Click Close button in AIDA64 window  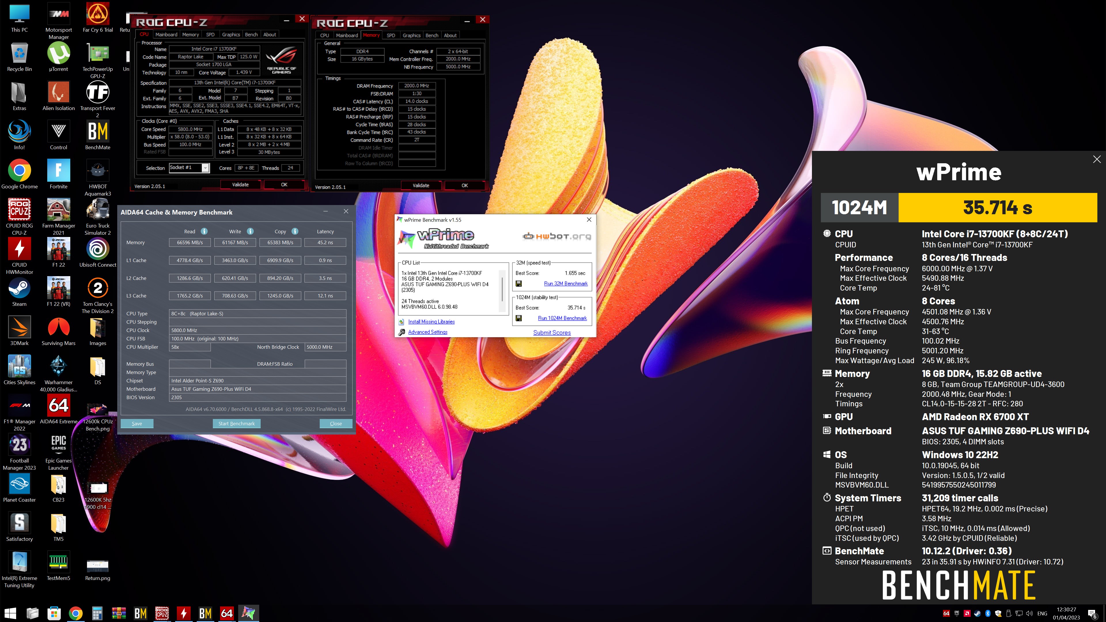tap(336, 424)
